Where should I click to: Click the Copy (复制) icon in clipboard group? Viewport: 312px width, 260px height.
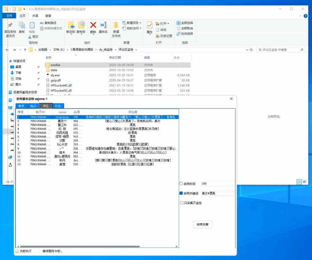point(22,26)
